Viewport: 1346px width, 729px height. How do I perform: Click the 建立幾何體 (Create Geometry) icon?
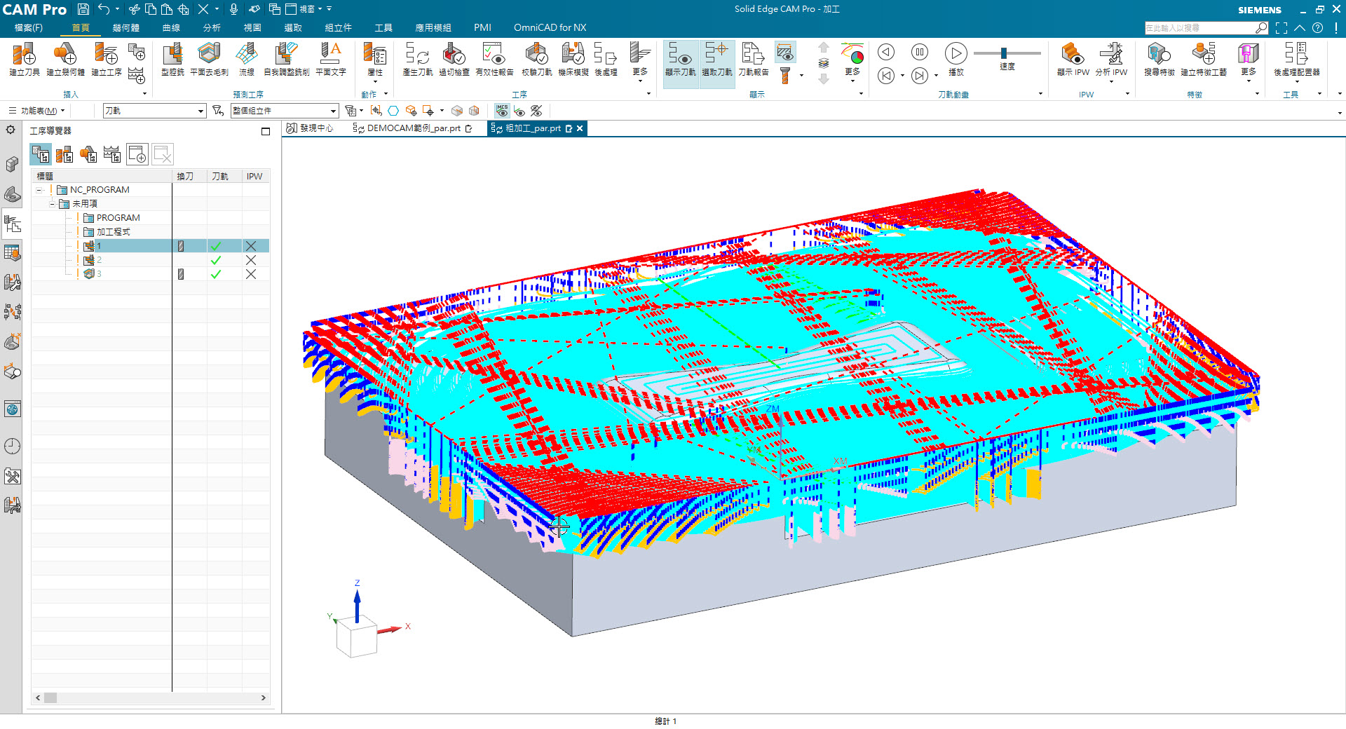(x=65, y=59)
